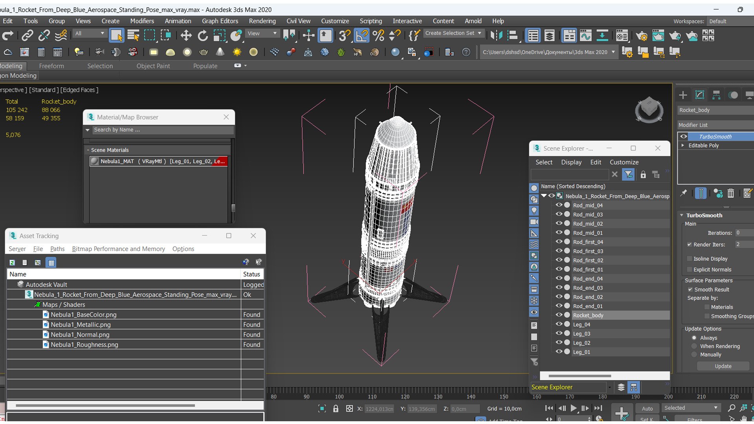Select the Manually update radio option
This screenshot has width=754, height=424.
(694, 355)
